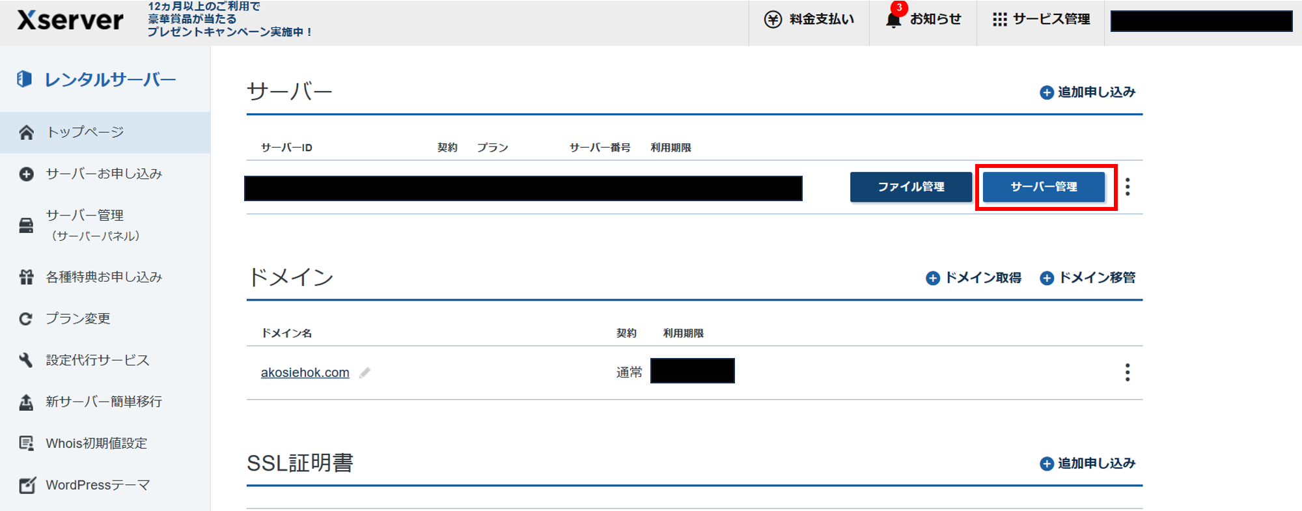
Task: Click サーバー番号 column header
Action: click(x=600, y=148)
